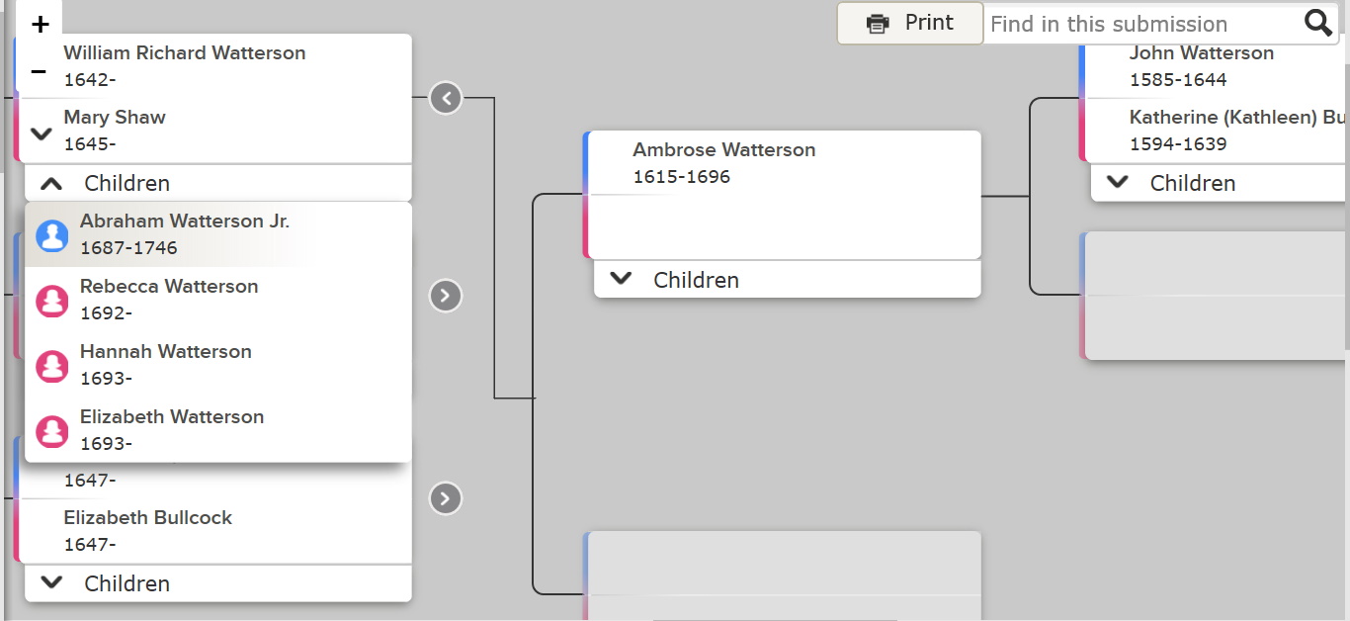This screenshot has width=1350, height=621.
Task: Expand Children under Elizabeth Bullcock
Action: [x=218, y=583]
